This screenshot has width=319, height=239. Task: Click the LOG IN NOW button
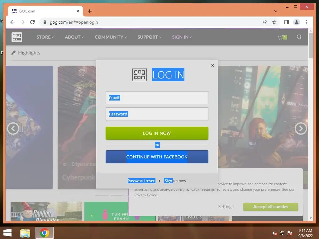pyautogui.click(x=157, y=133)
